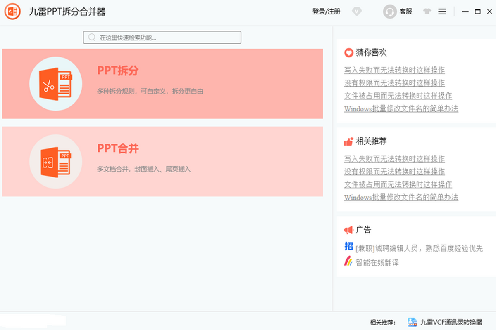Open the hamburger menu
The image size is (496, 330).
442,12
